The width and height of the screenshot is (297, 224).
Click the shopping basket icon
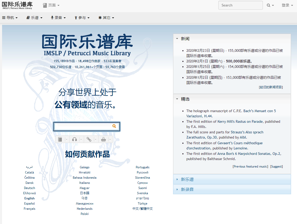pos(103,139)
